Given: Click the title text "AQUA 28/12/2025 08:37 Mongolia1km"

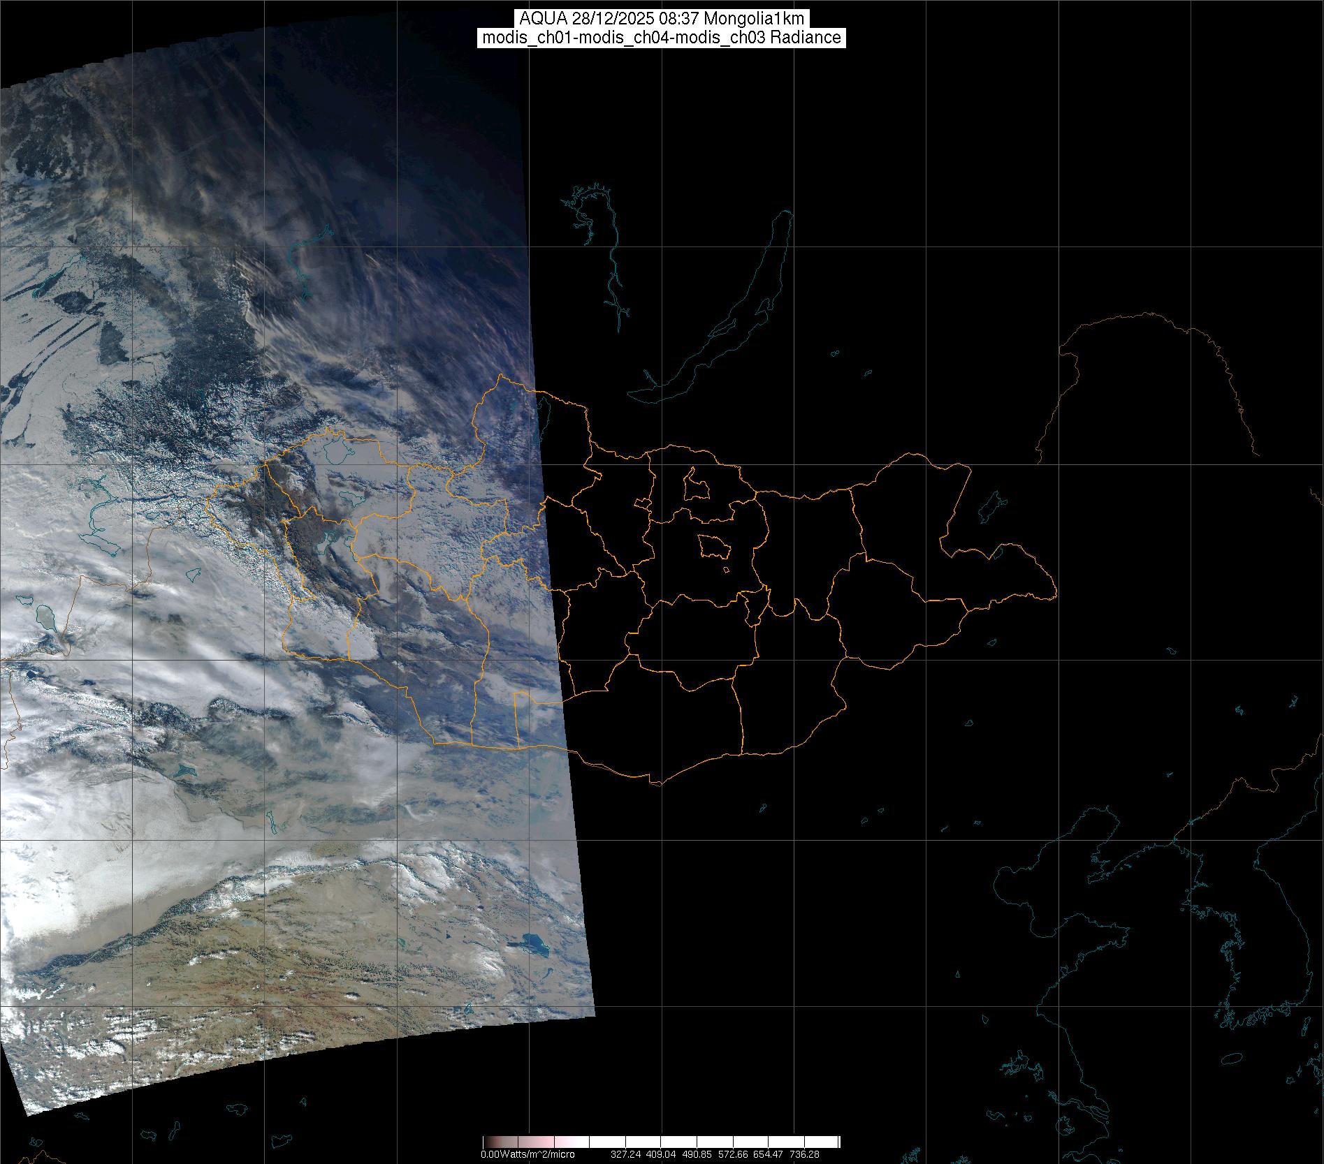Looking at the screenshot, I should coord(662,19).
